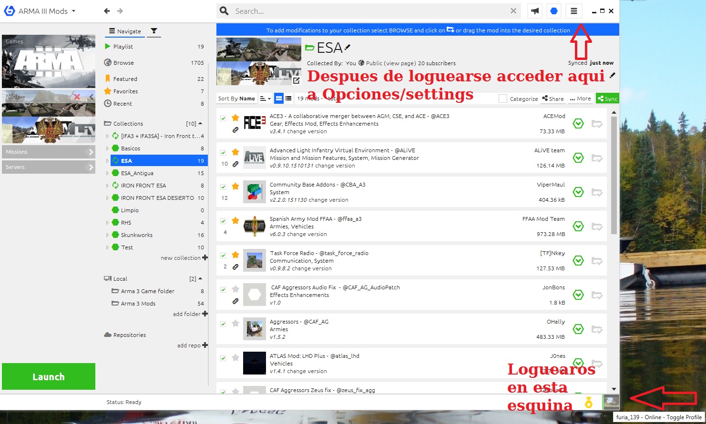
Task: Uncheck Spanish Army Mod FFAA checkbox
Action: [x=223, y=221]
